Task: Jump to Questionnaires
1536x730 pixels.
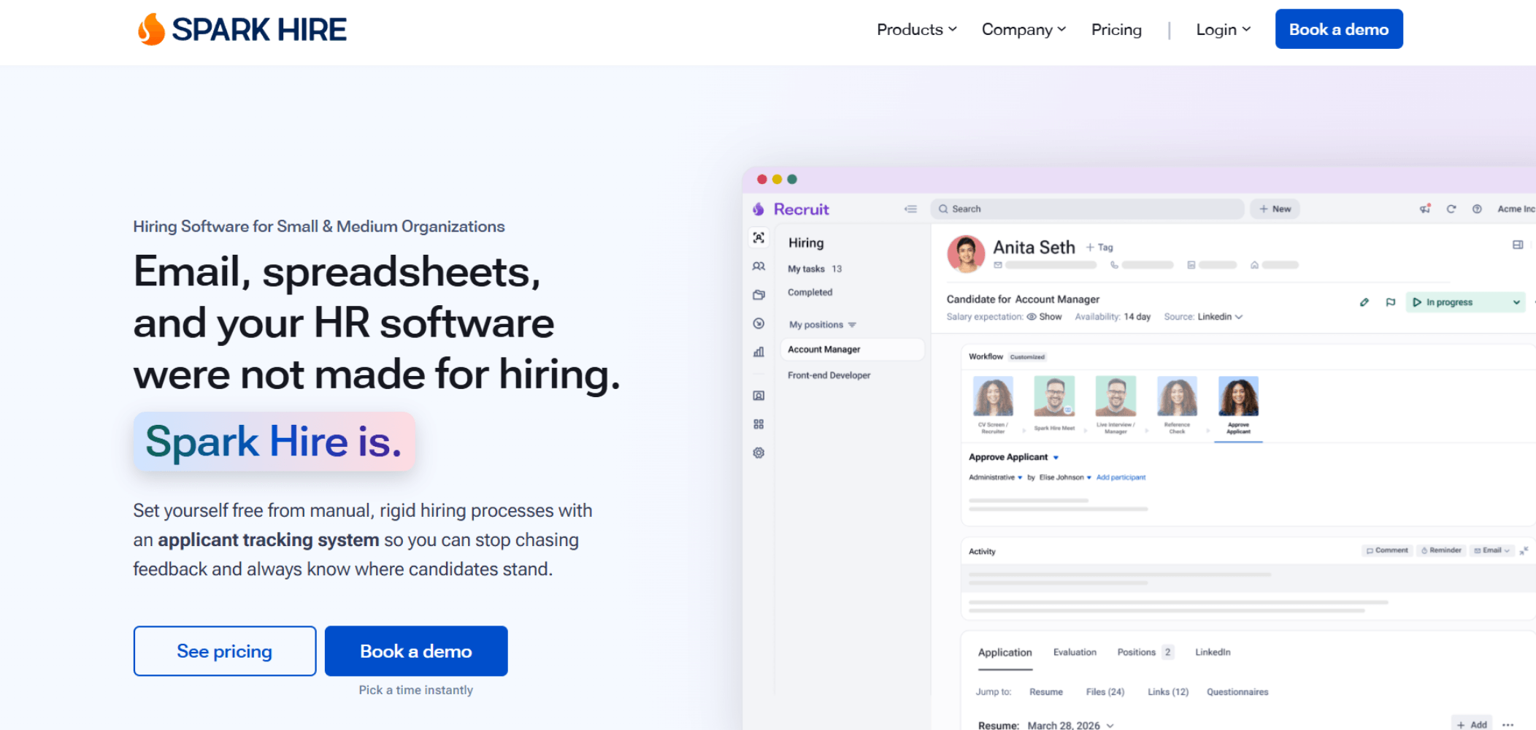Action: 1237,692
